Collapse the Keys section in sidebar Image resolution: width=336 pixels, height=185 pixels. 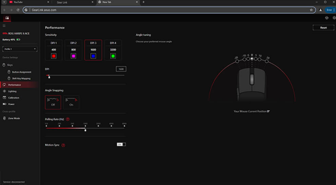(x=4, y=65)
